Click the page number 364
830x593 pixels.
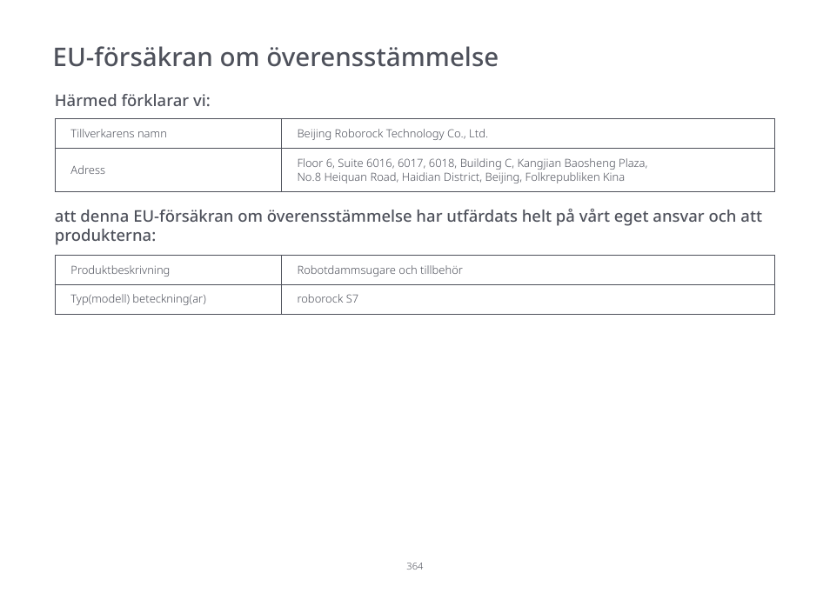click(414, 566)
